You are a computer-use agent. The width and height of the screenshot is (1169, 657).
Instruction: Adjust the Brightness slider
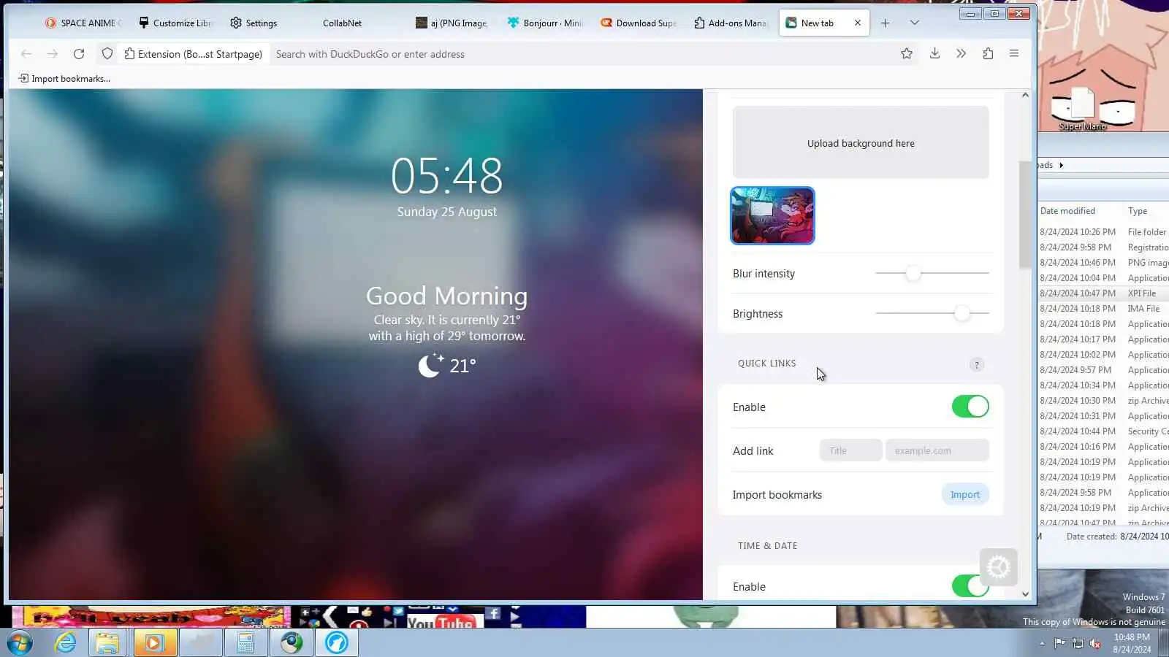coord(932,313)
